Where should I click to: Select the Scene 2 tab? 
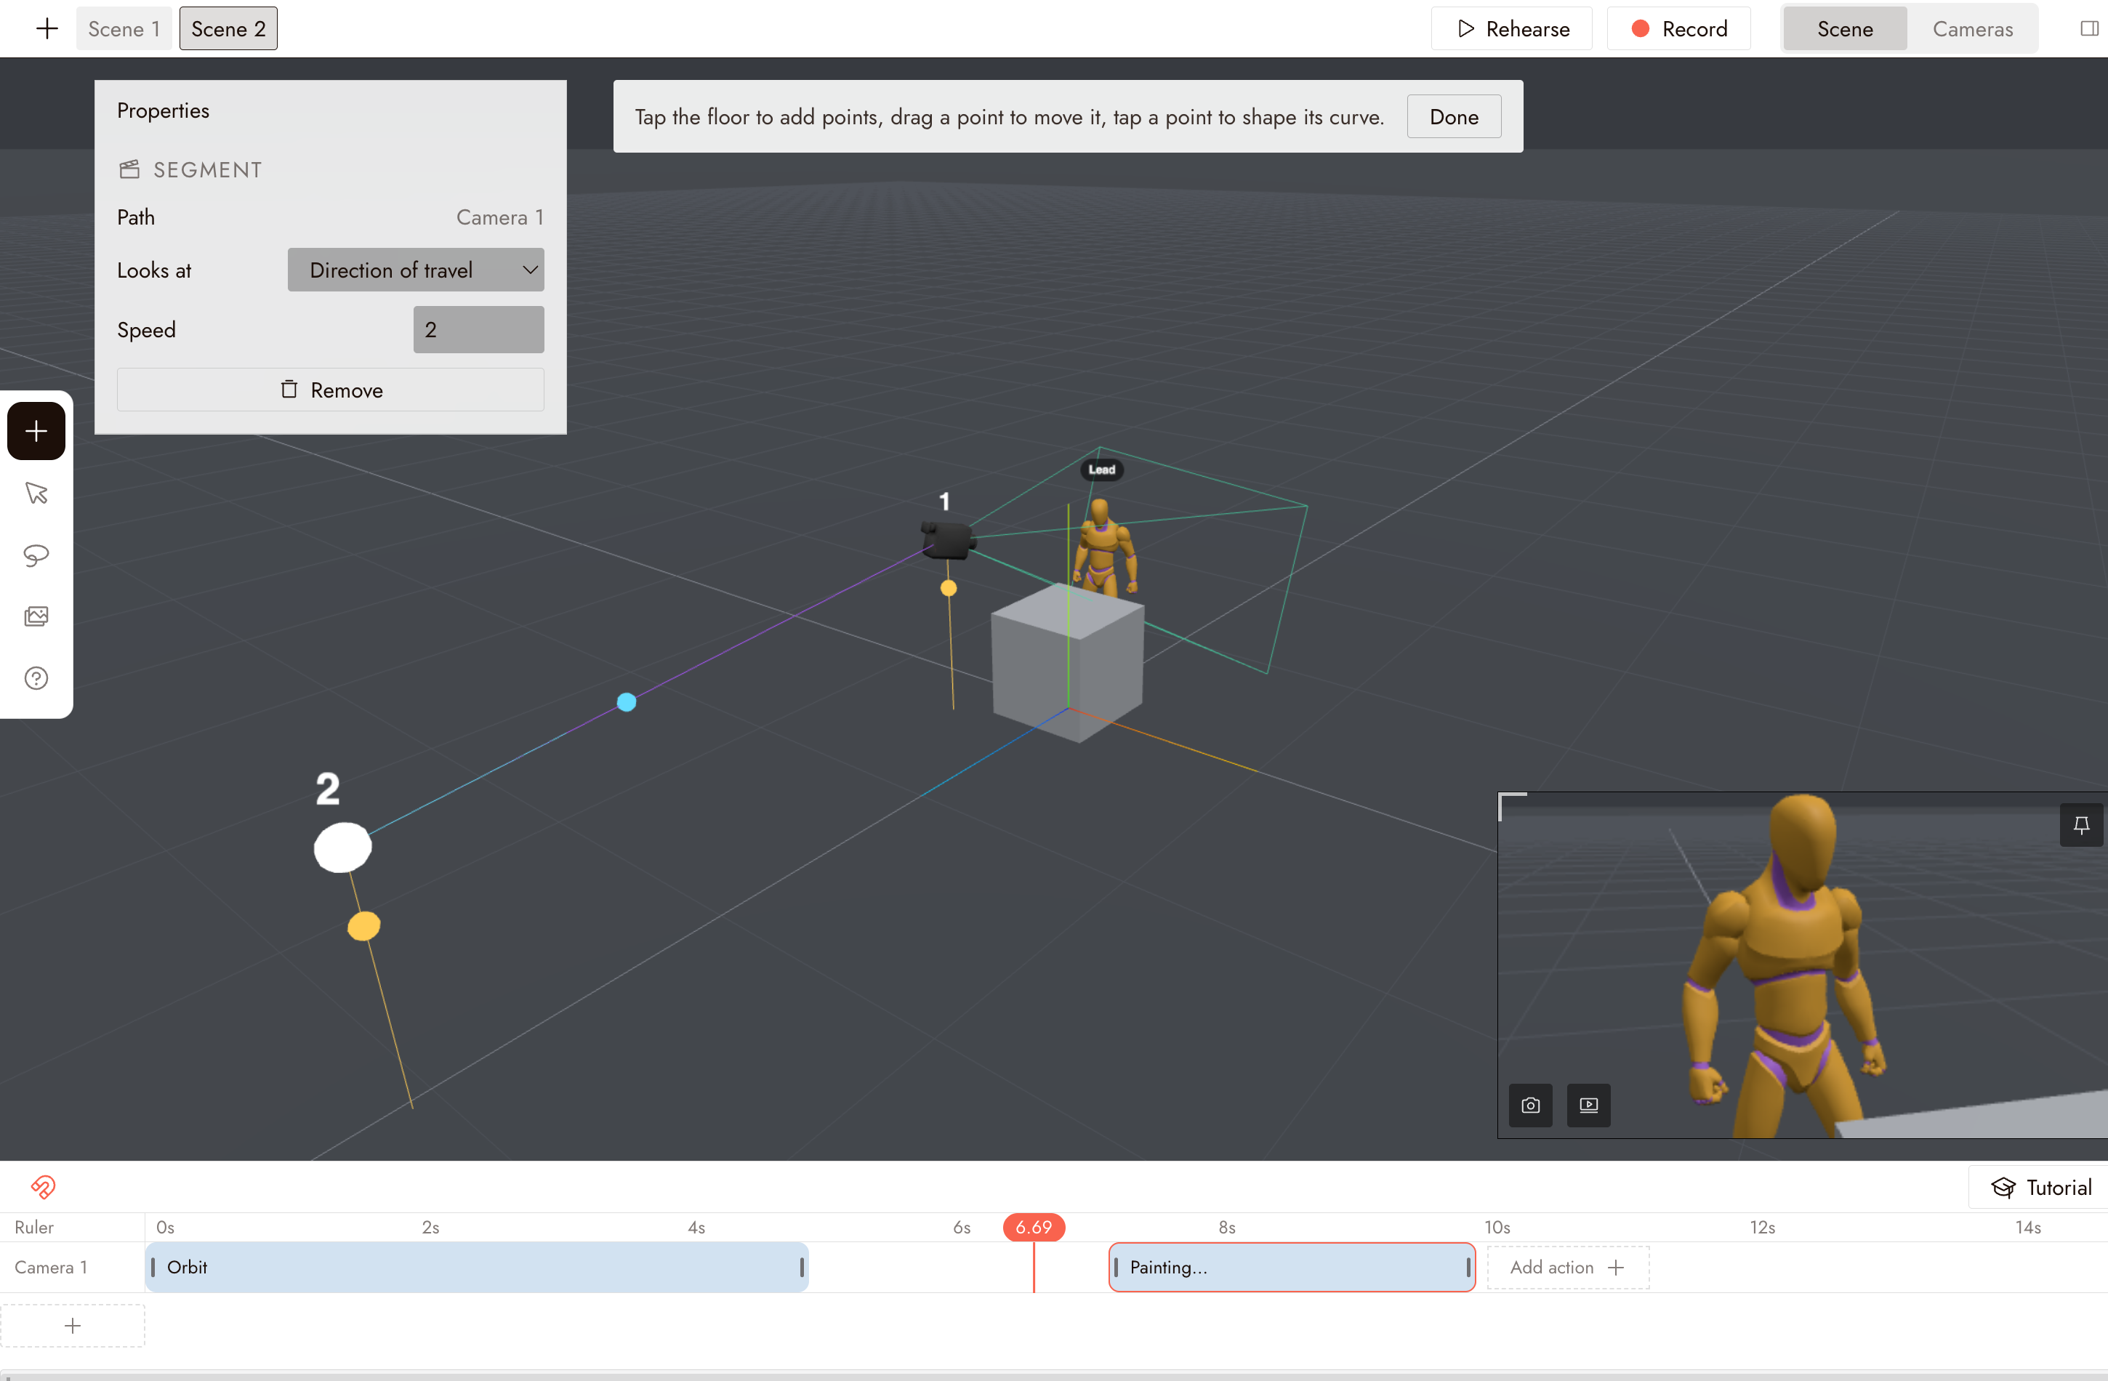pos(228,28)
